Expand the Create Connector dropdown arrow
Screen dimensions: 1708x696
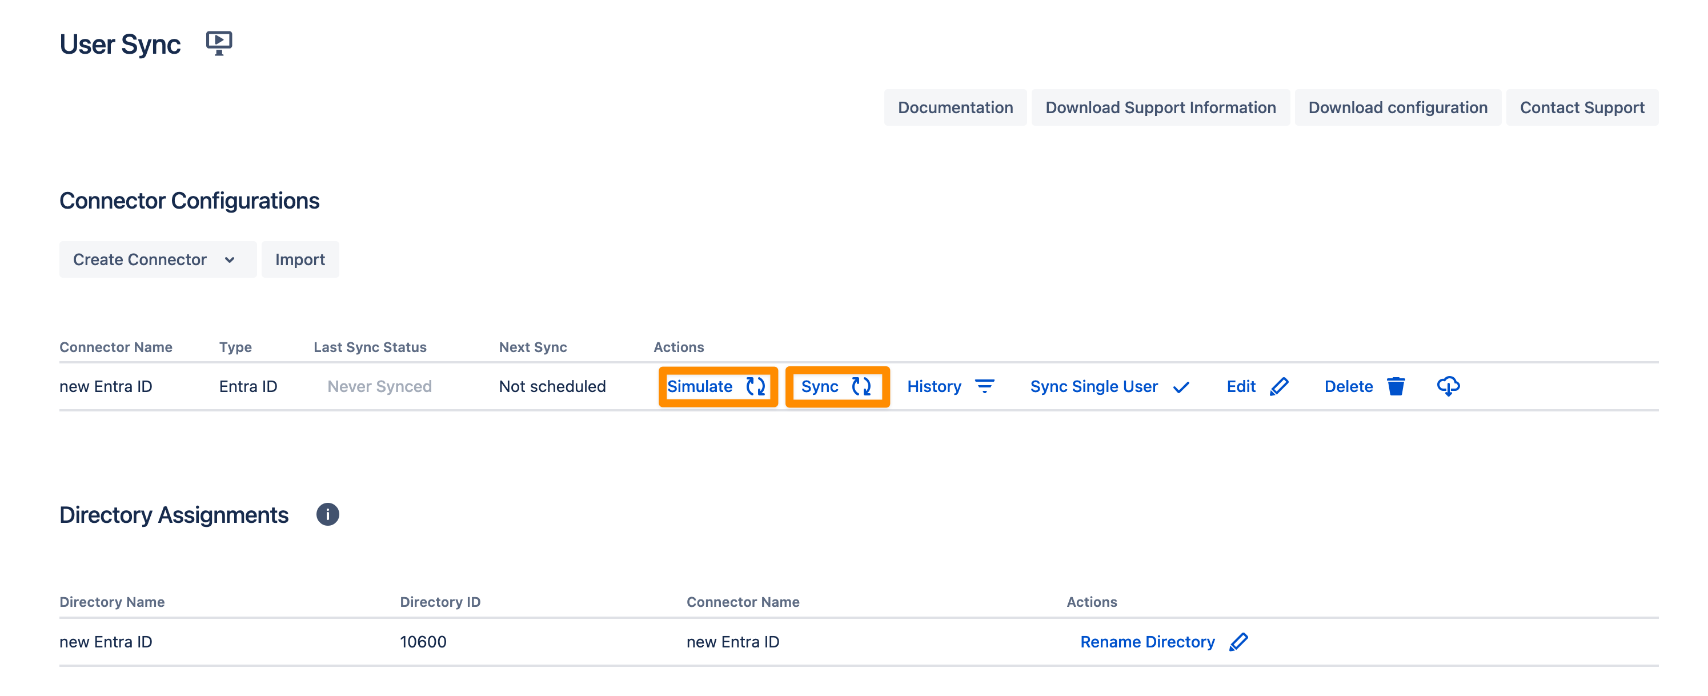(230, 259)
